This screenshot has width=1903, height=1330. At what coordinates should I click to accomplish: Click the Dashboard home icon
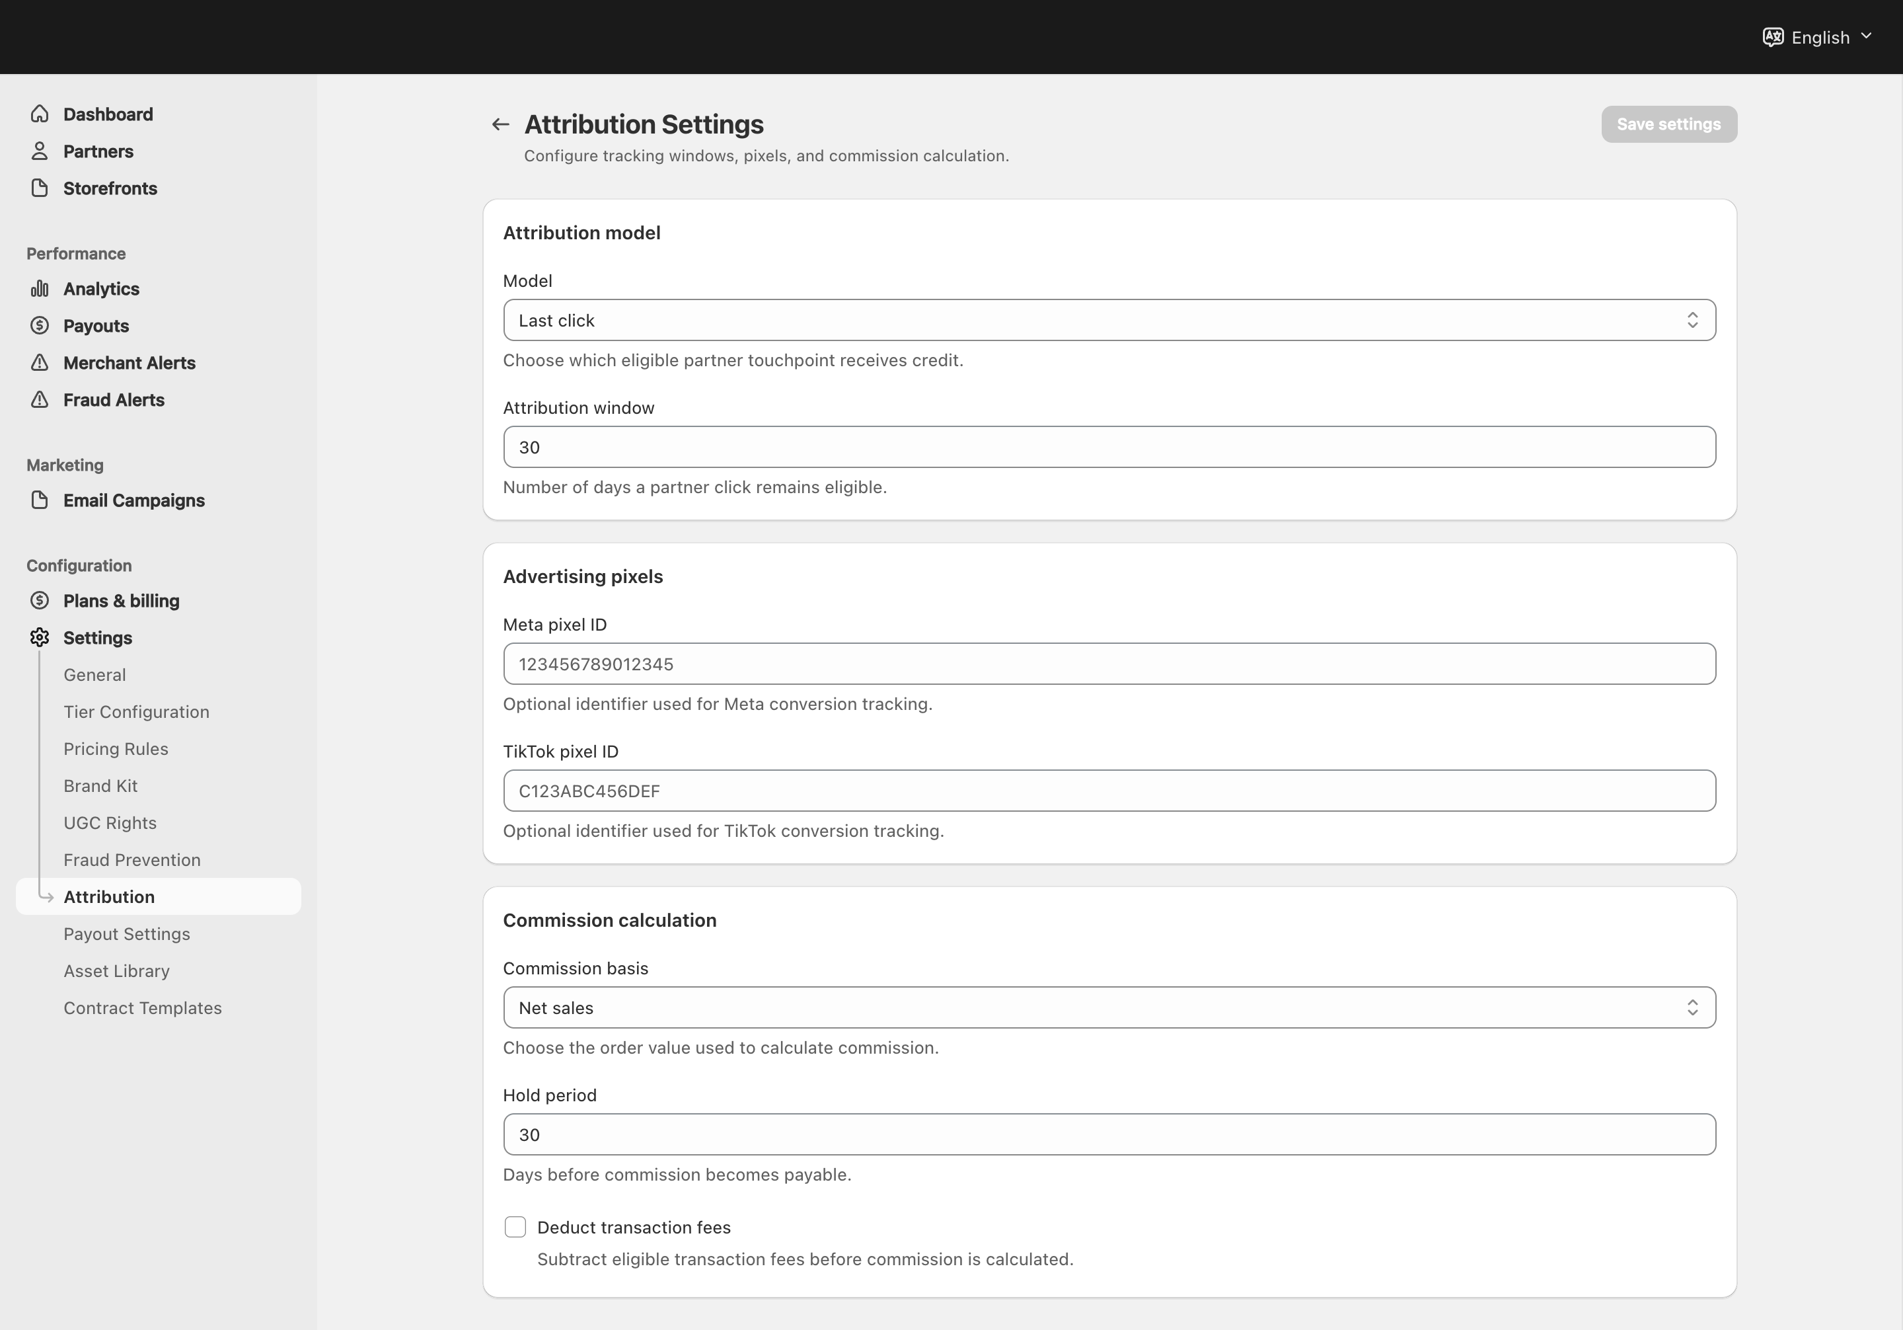pyautogui.click(x=39, y=114)
